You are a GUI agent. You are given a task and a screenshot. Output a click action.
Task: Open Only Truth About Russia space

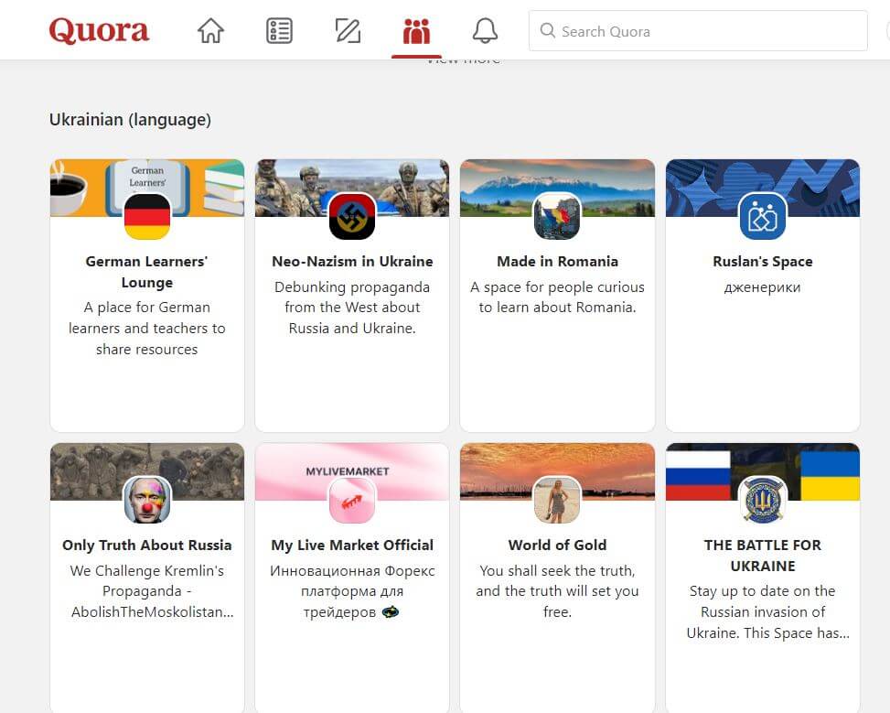tap(147, 546)
